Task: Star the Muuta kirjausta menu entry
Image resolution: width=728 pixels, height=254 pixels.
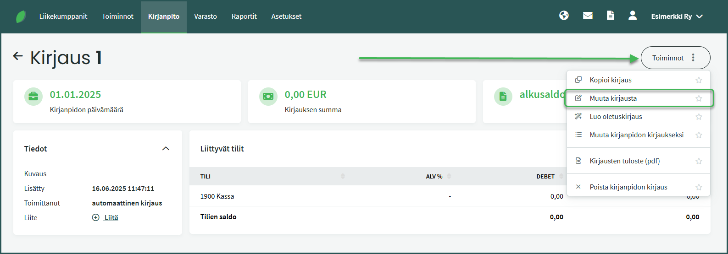Action: 699,98
